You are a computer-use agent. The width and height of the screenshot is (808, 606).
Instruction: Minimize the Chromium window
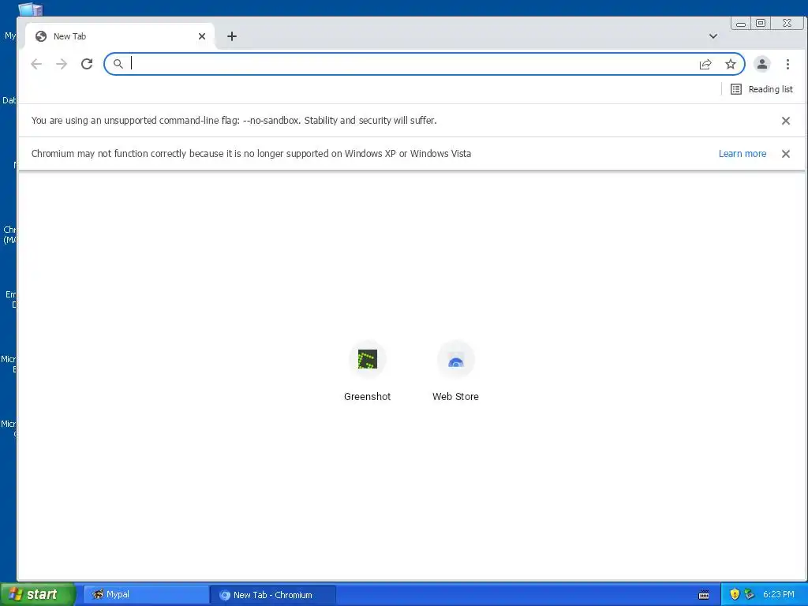tap(740, 23)
